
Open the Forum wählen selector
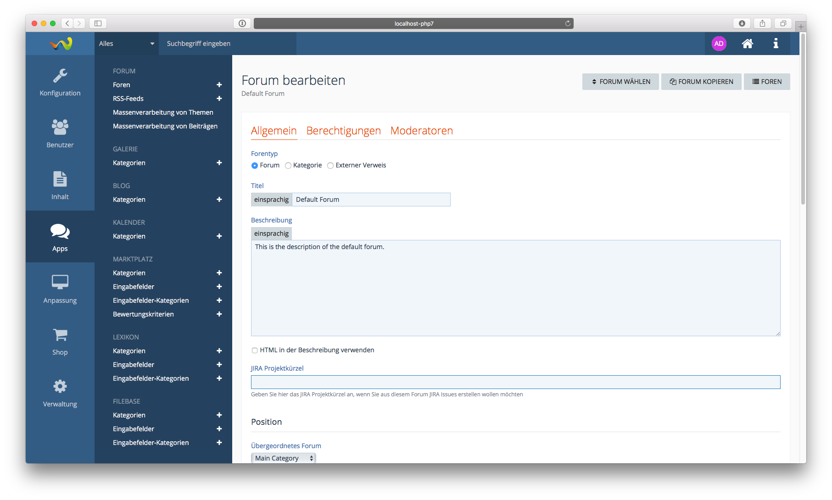620,82
